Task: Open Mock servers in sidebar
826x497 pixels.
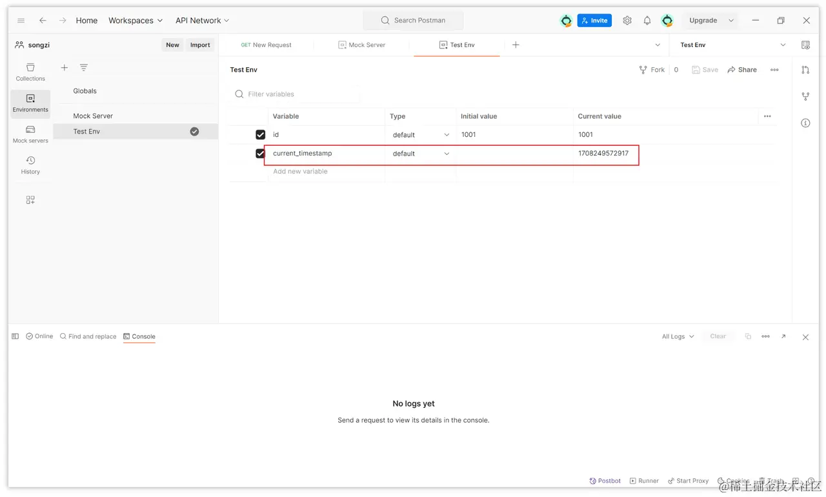Action: (x=30, y=134)
